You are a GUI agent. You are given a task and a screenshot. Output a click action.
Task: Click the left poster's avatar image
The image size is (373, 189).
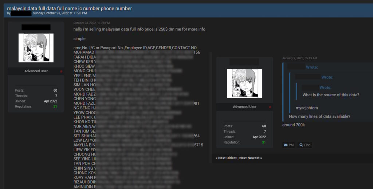click(36, 48)
